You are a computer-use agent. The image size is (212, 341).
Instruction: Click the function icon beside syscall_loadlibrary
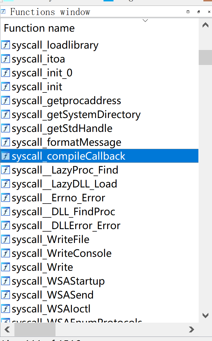pos(6,45)
